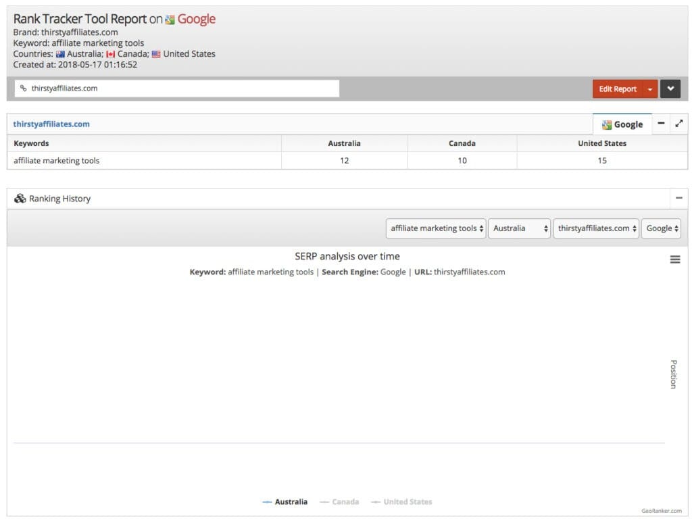Open the Australia country dropdown
The image size is (692, 523).
pyautogui.click(x=519, y=228)
